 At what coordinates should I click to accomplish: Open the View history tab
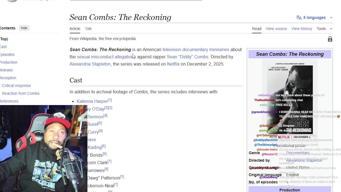tap(302, 29)
